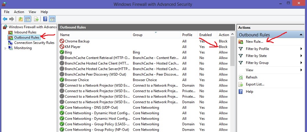Viewport: 307px width, 132px height.
Task: Open the View menu in menu bar
Action: point(32,12)
